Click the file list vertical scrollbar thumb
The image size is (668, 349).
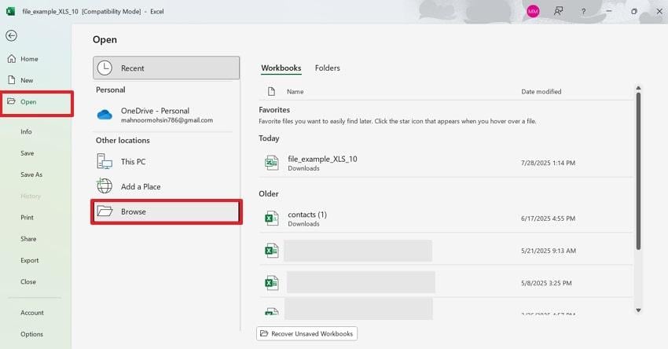(x=638, y=171)
